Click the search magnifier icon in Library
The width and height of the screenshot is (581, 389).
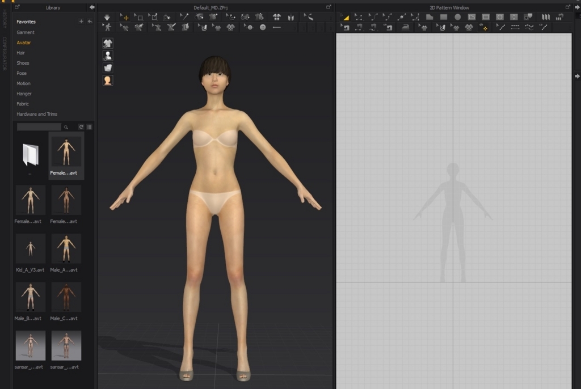66,127
